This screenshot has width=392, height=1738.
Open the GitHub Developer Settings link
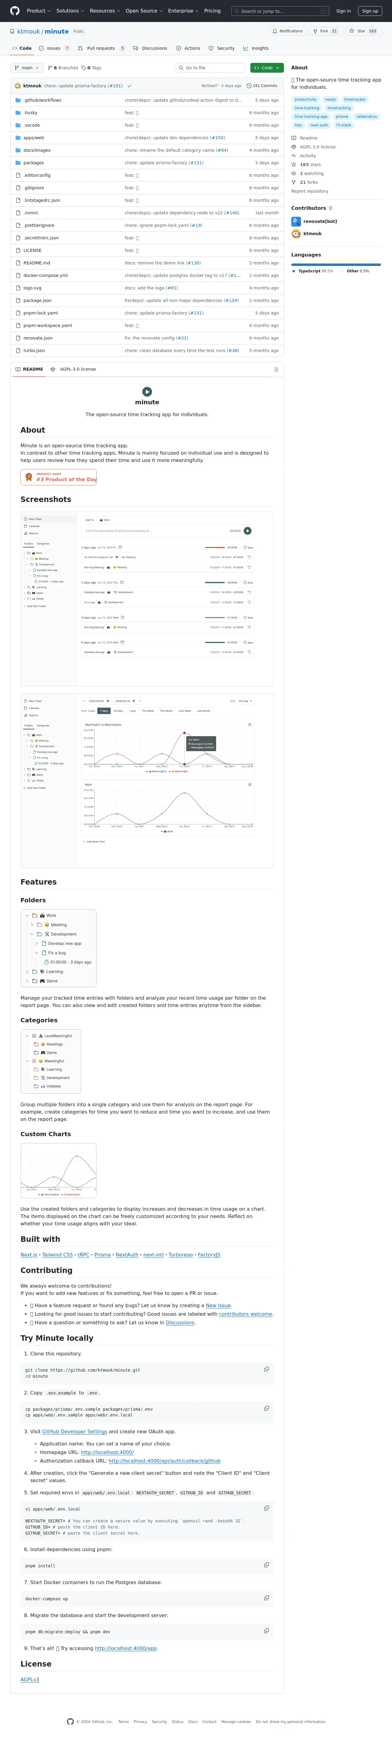75,1432
